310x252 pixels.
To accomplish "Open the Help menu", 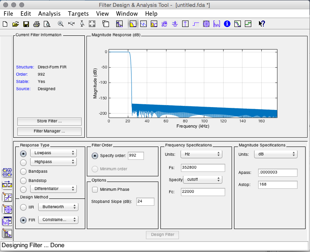I will click(x=151, y=14).
